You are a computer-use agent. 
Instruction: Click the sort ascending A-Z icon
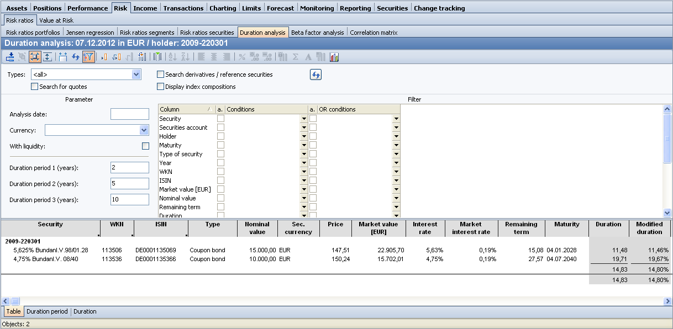click(x=172, y=57)
